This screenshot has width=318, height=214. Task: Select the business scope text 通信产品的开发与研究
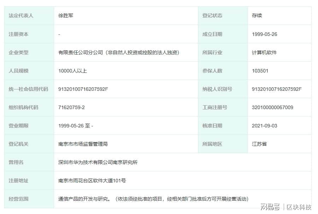83,199
